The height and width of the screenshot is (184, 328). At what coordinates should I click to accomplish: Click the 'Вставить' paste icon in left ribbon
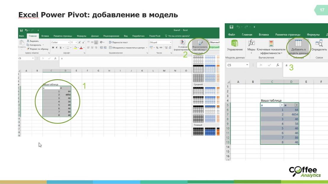[x=22, y=44]
